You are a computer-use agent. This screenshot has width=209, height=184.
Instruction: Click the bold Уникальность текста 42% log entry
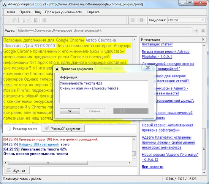(35, 149)
